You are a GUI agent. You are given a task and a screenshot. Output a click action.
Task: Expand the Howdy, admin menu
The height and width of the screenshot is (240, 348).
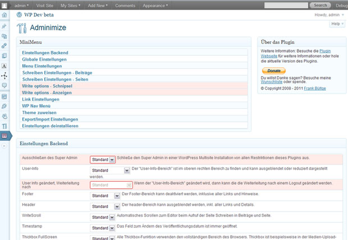pyautogui.click(x=329, y=15)
